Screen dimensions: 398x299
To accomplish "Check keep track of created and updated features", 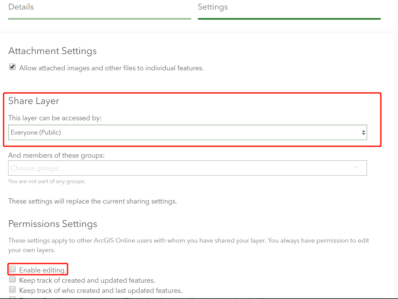I will (x=12, y=279).
